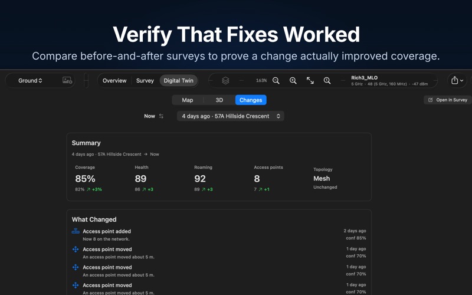Select the Changes view tab
The height and width of the screenshot is (295, 472).
[251, 100]
